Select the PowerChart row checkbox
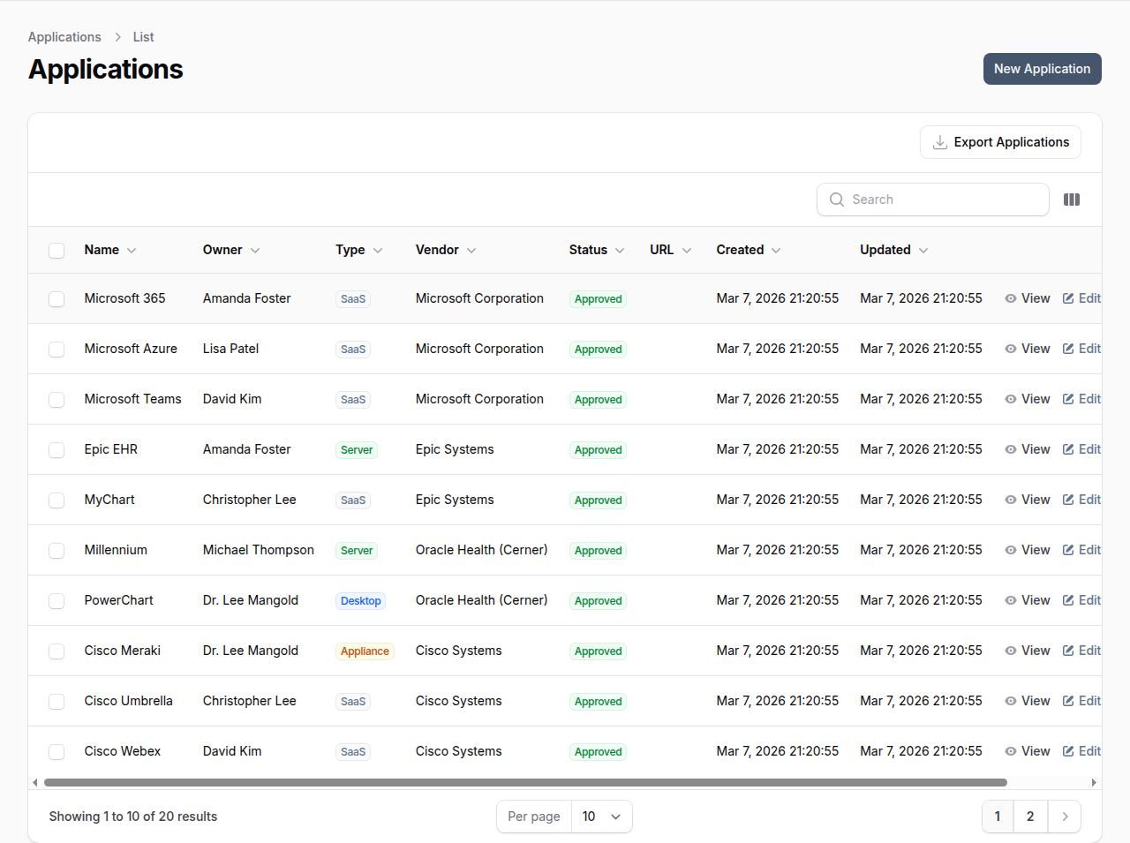The width and height of the screenshot is (1130, 843). tap(56, 601)
